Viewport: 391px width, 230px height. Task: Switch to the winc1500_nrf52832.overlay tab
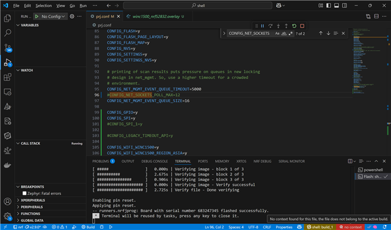[156, 17]
